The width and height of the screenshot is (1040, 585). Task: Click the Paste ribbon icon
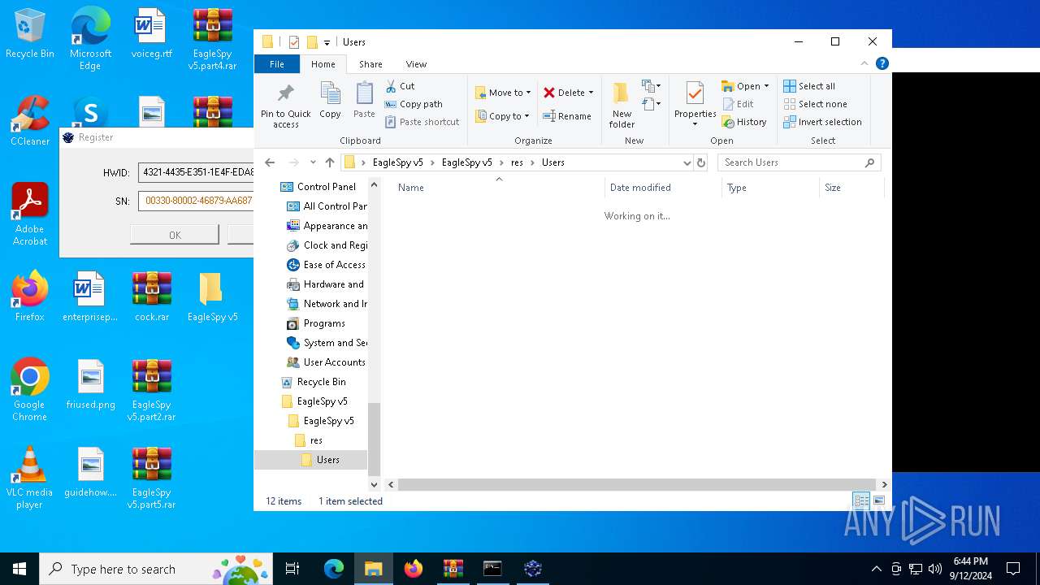[x=364, y=101]
